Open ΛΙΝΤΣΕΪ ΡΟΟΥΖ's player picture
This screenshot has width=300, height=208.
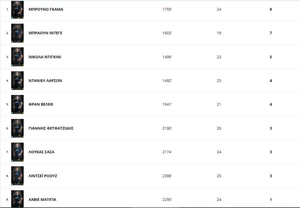[17, 176]
